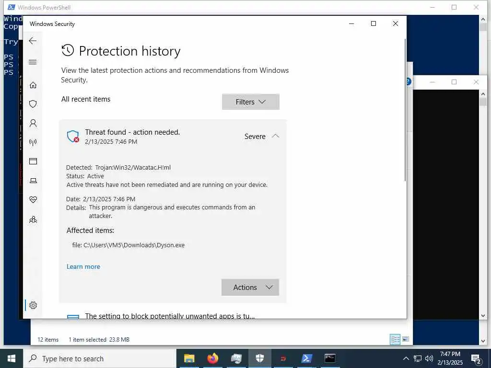This screenshot has width=491, height=368.
Task: Open the notification center icon
Action: (x=476, y=359)
